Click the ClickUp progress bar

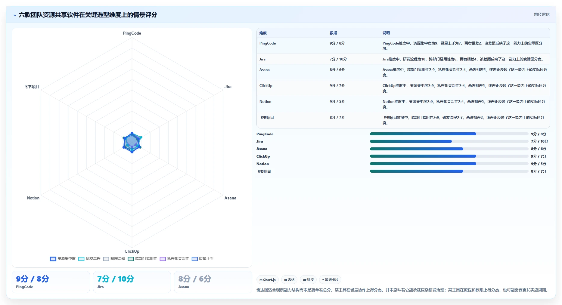coord(449,156)
